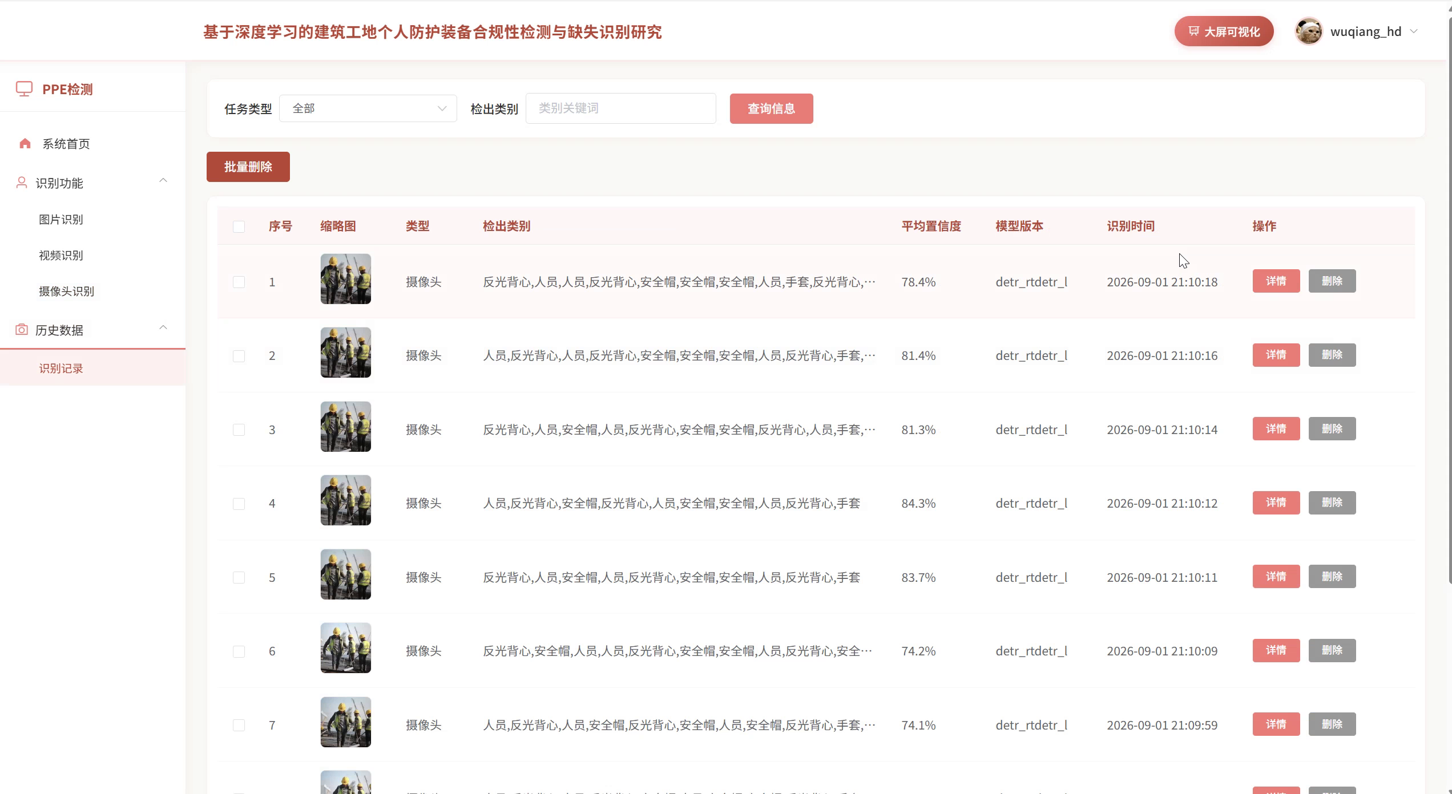Click the camera icon beside 历史数据
The image size is (1452, 794).
(22, 330)
